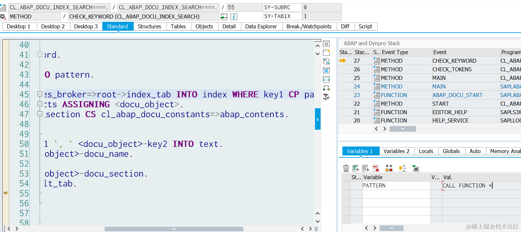Viewport: 521px width, 232px height.
Task: Click the 'CALL FUNCTION *' value field
Action: pos(481,185)
